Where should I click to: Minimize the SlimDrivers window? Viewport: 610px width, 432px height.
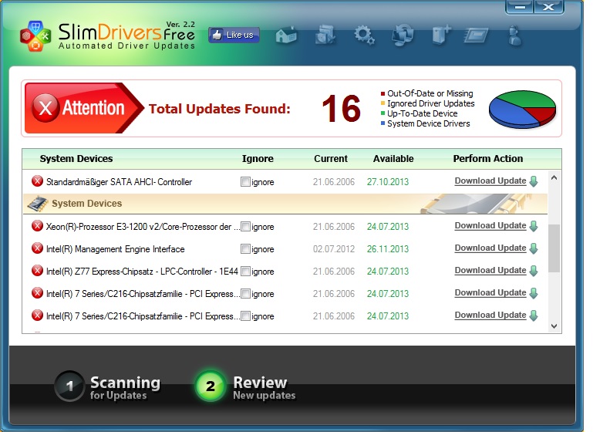pos(520,7)
